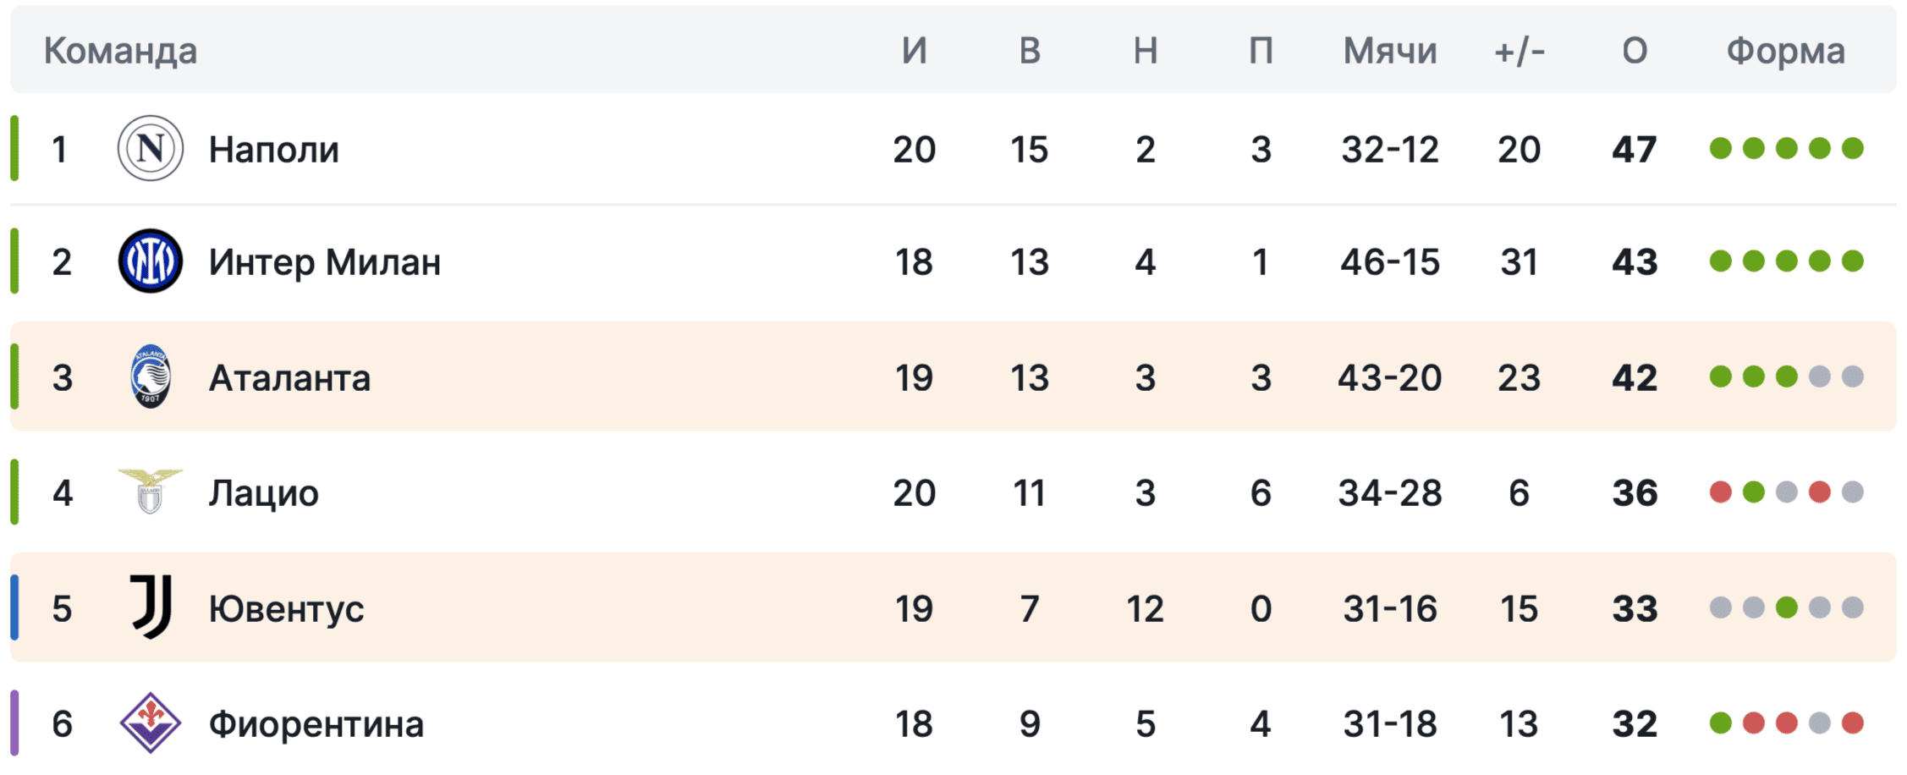Open the Интер Милан team page
The width and height of the screenshot is (1907, 775).
(x=324, y=262)
